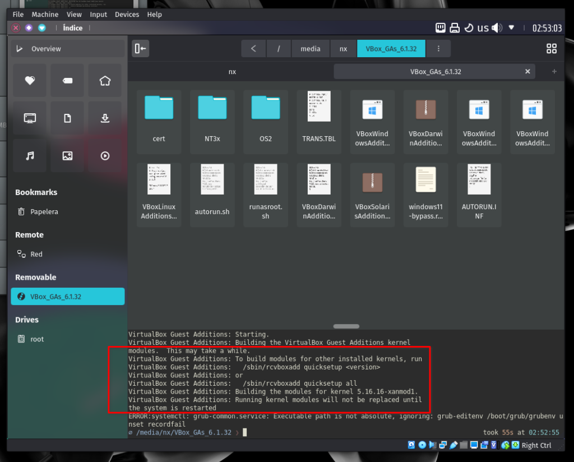Open the three-dot menu beside the breadcrumb
The height and width of the screenshot is (462, 574).
(438, 49)
